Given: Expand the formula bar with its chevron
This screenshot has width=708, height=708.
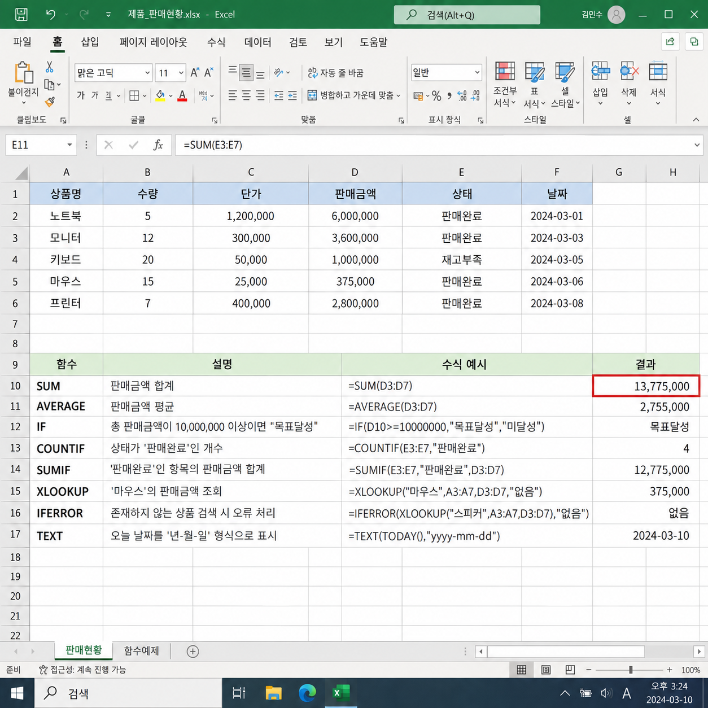Looking at the screenshot, I should tap(697, 145).
